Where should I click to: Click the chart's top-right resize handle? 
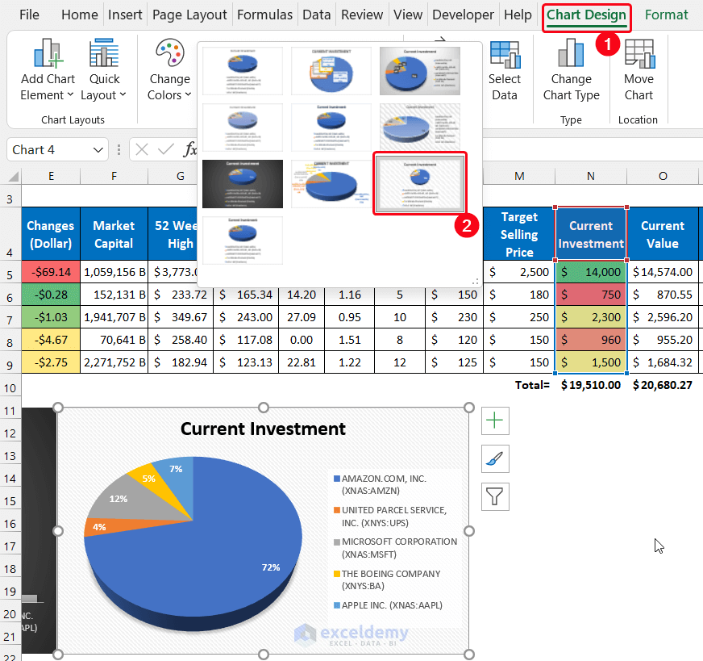[x=469, y=408]
